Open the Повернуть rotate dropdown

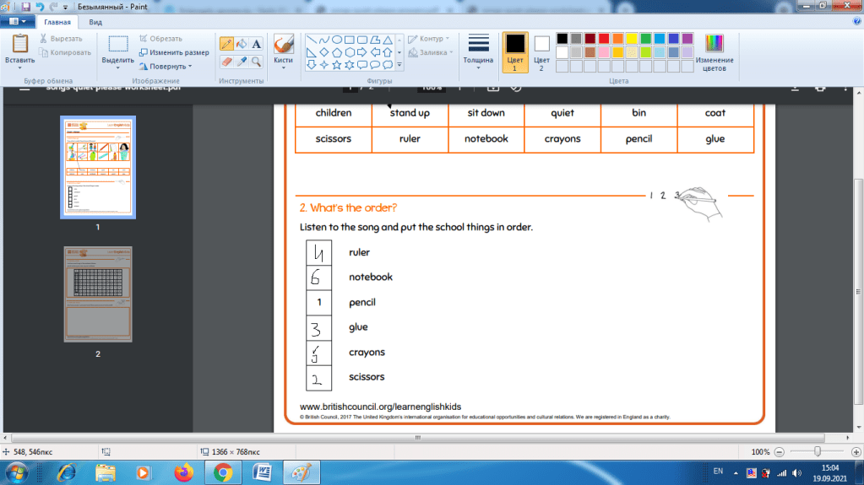tap(166, 66)
